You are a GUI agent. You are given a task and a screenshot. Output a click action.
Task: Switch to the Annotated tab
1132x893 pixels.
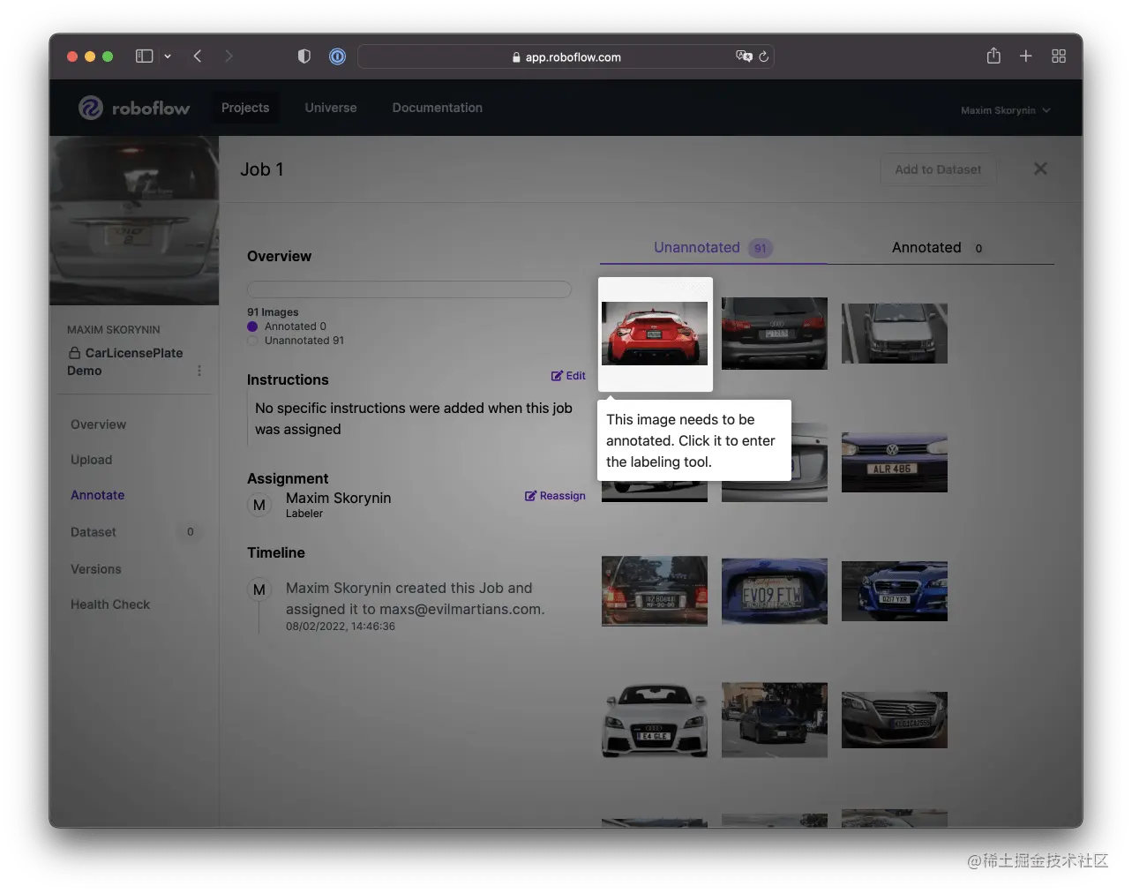pyautogui.click(x=927, y=247)
